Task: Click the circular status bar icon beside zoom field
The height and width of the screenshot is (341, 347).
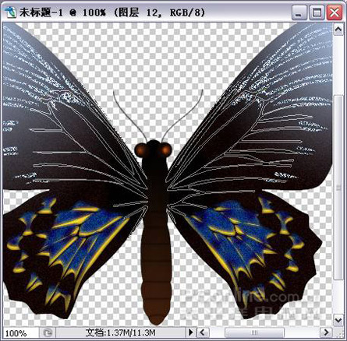Action: pyautogui.click(x=48, y=332)
